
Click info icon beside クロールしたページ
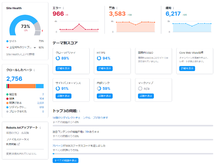click(x=34, y=70)
